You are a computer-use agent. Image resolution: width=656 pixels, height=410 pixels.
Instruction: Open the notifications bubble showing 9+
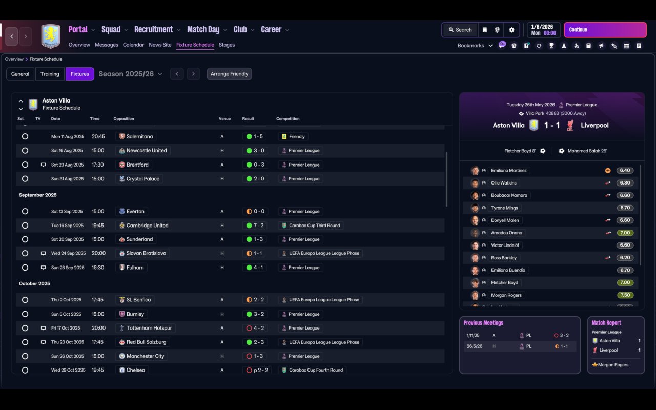502,44
